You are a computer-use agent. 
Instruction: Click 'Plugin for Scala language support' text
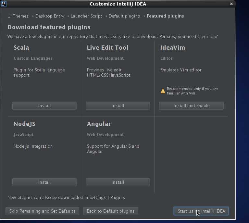click(x=39, y=72)
